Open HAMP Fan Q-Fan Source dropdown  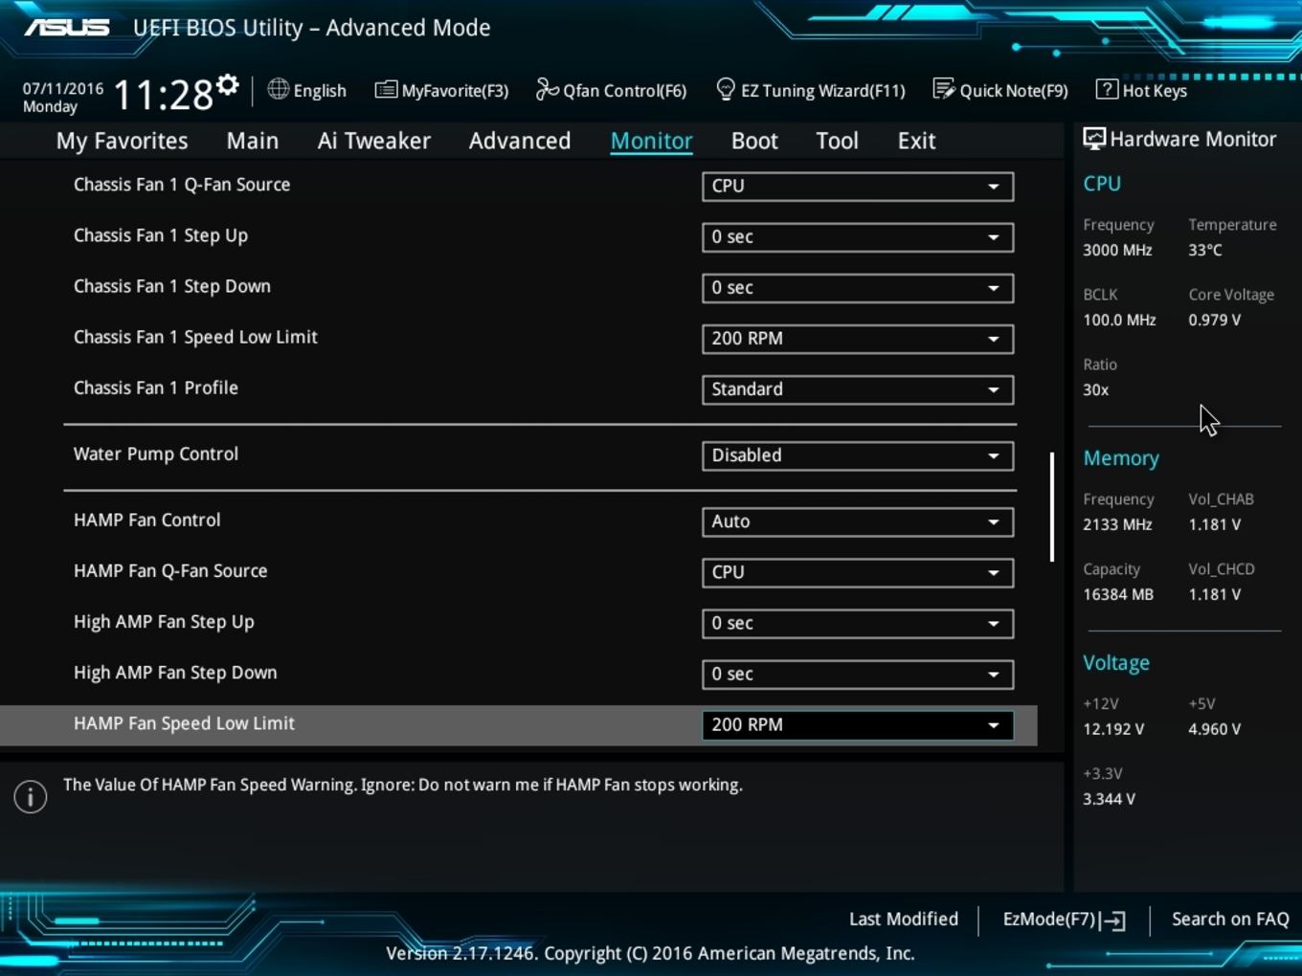click(x=858, y=571)
